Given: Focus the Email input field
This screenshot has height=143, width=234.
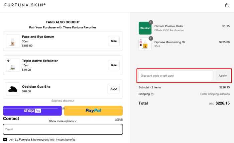Looking at the screenshot, I should click(x=63, y=129).
